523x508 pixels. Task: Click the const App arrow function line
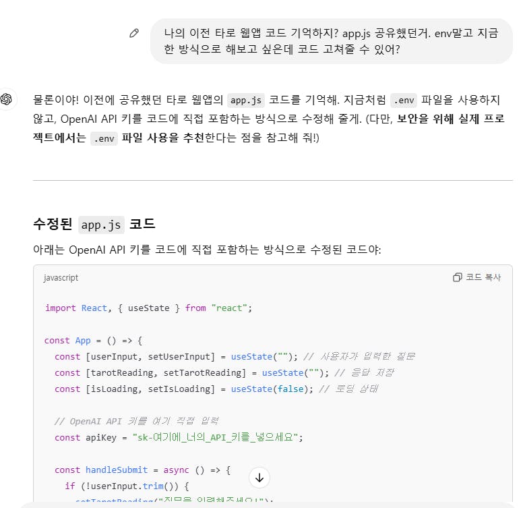94,340
